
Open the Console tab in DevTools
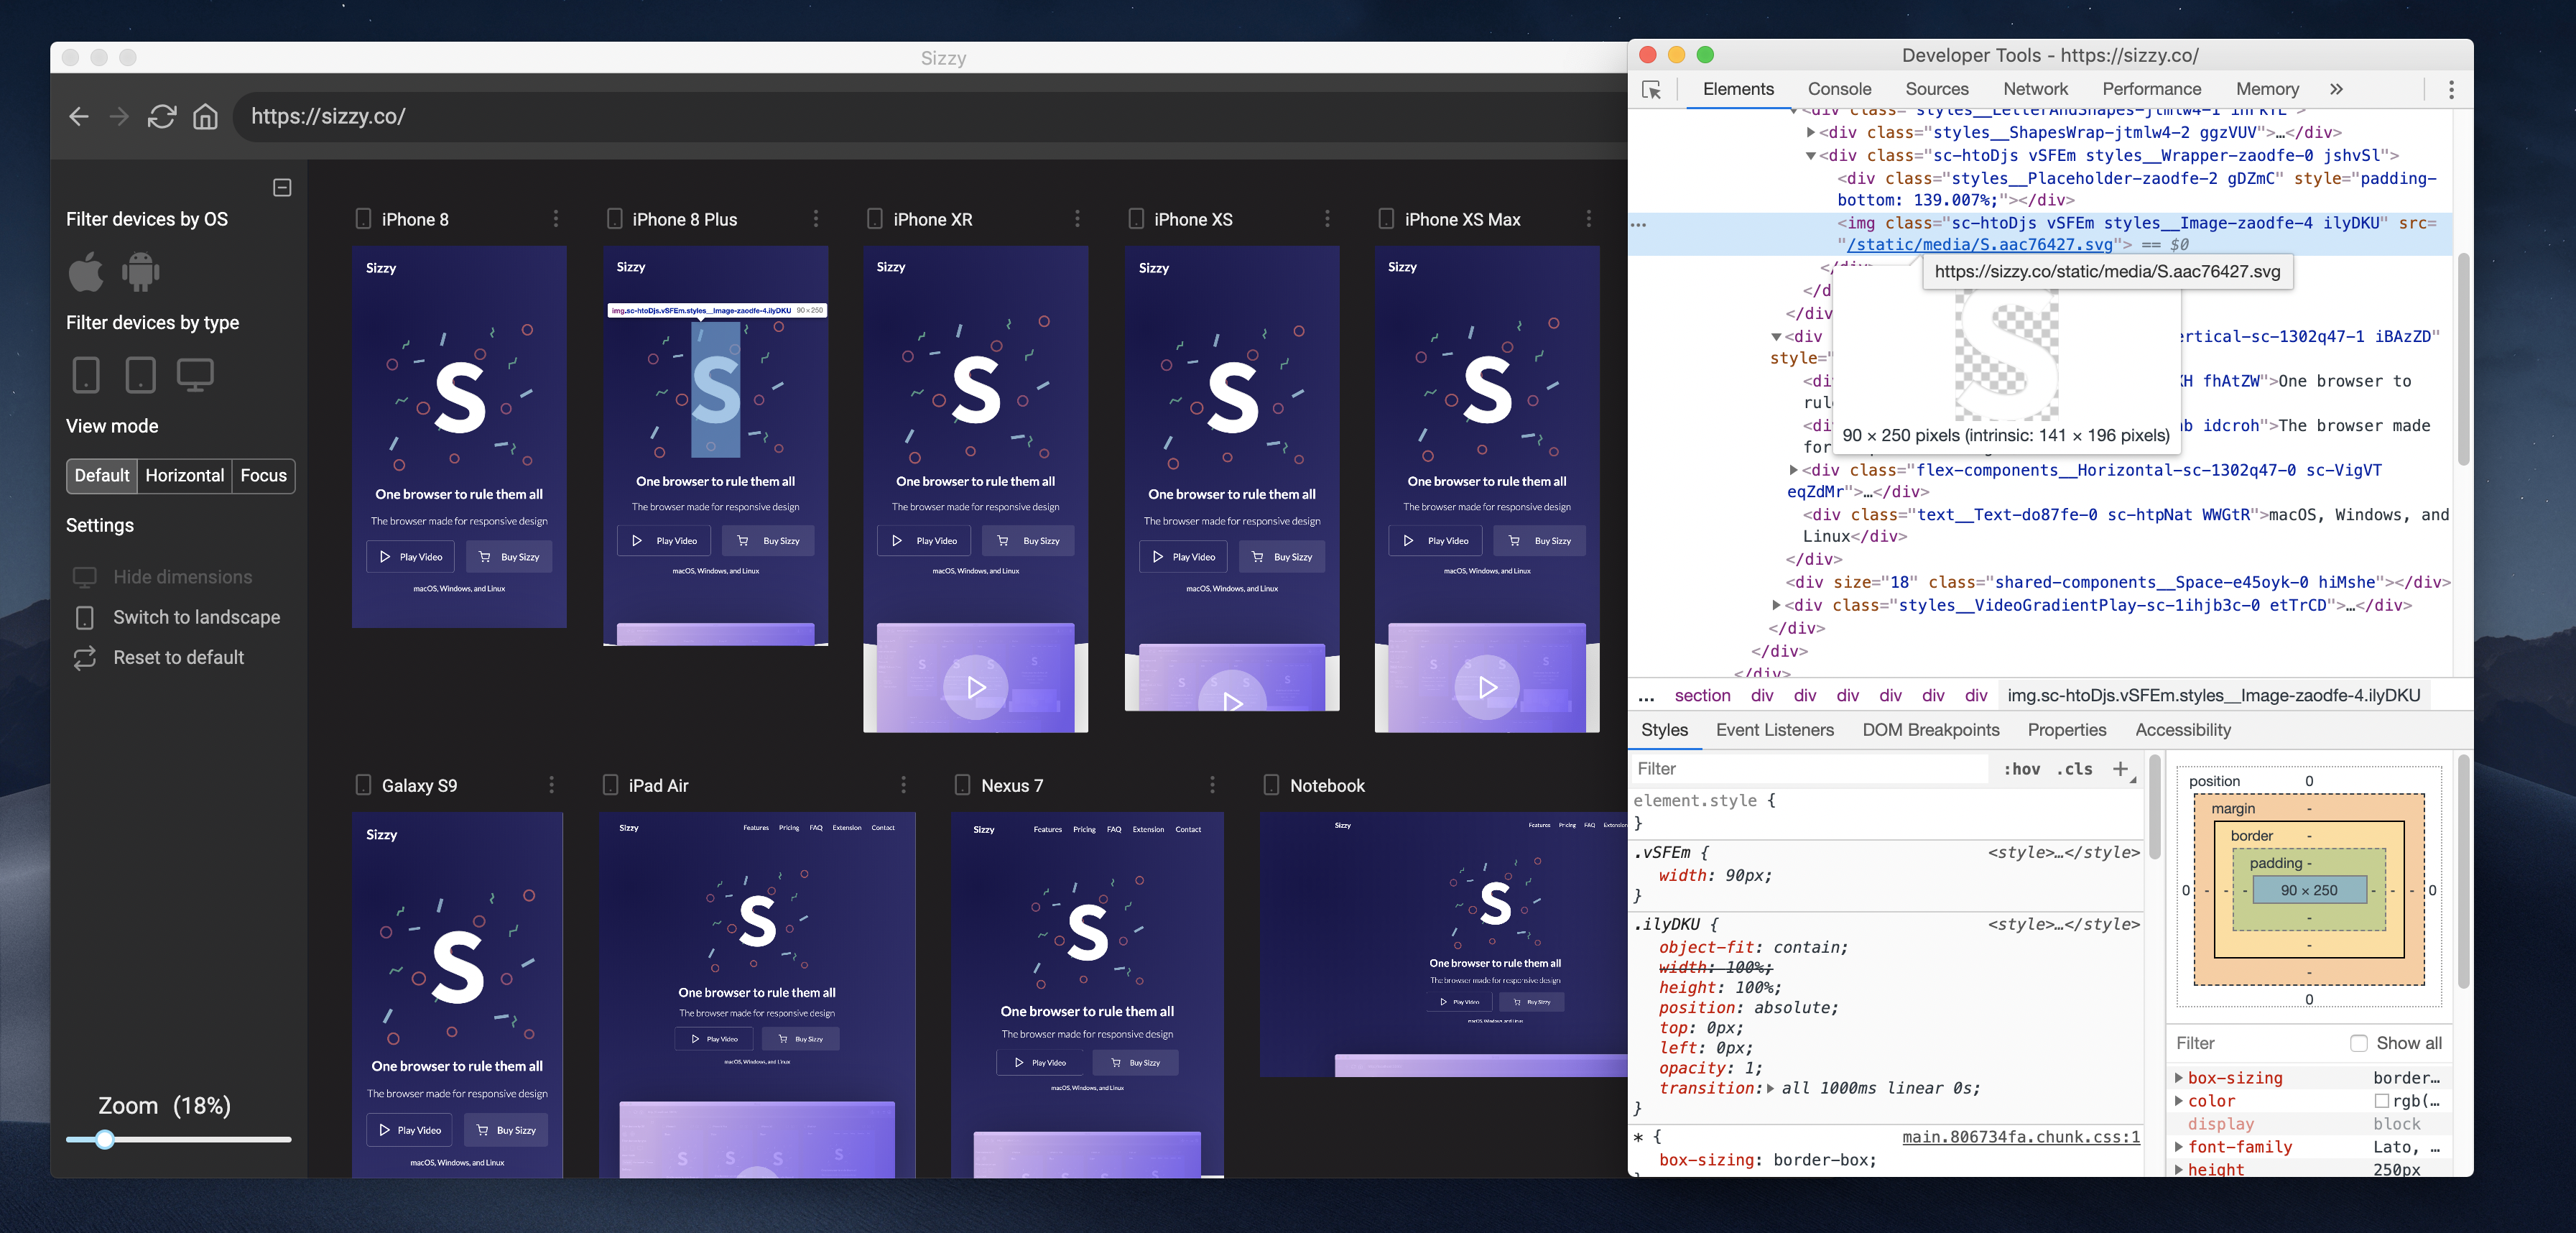pos(1839,89)
